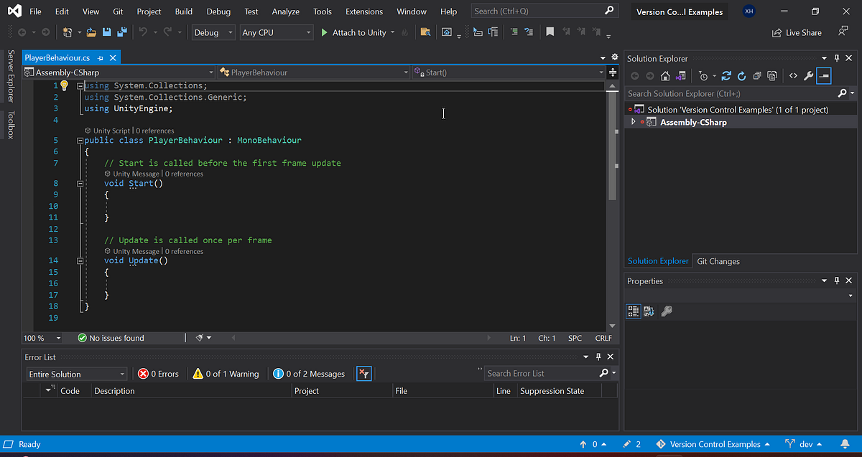Viewport: 862px width, 457px height.
Task: Expand the Assembly-CSharp project node
Action: tap(633, 121)
